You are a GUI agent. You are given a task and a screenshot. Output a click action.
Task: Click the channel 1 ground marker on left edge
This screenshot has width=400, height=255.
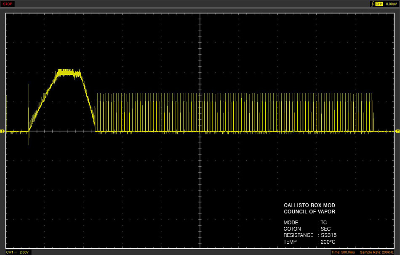[2, 131]
